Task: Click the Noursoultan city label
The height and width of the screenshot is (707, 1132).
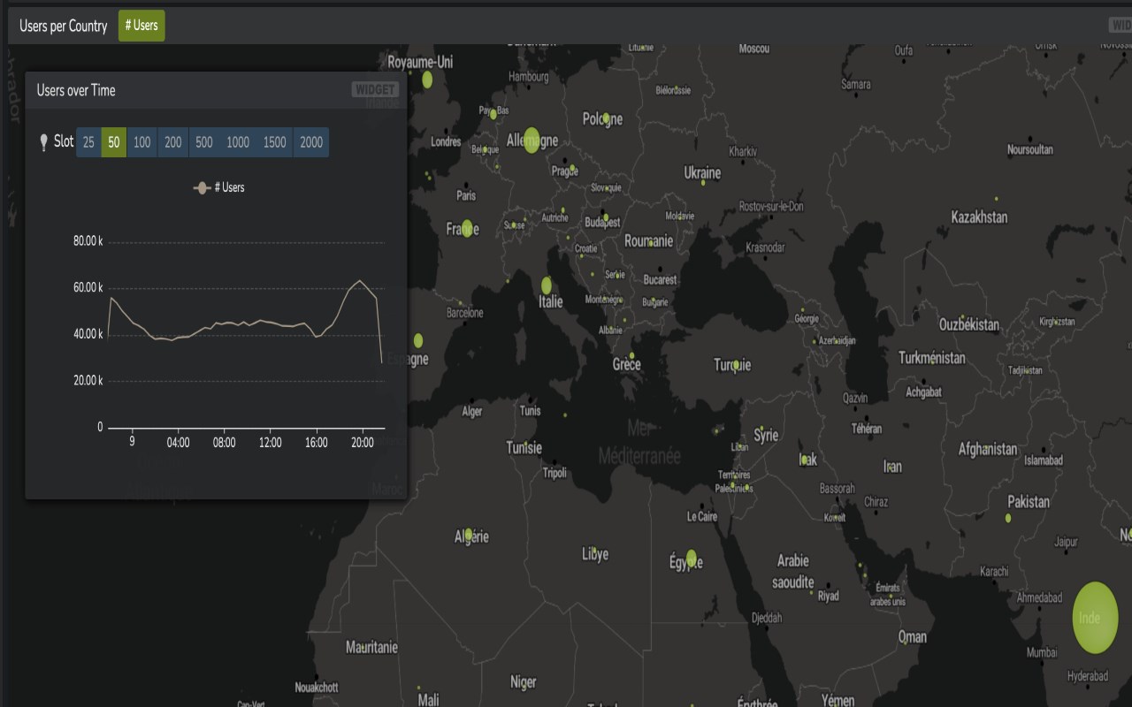Action: tap(1030, 149)
